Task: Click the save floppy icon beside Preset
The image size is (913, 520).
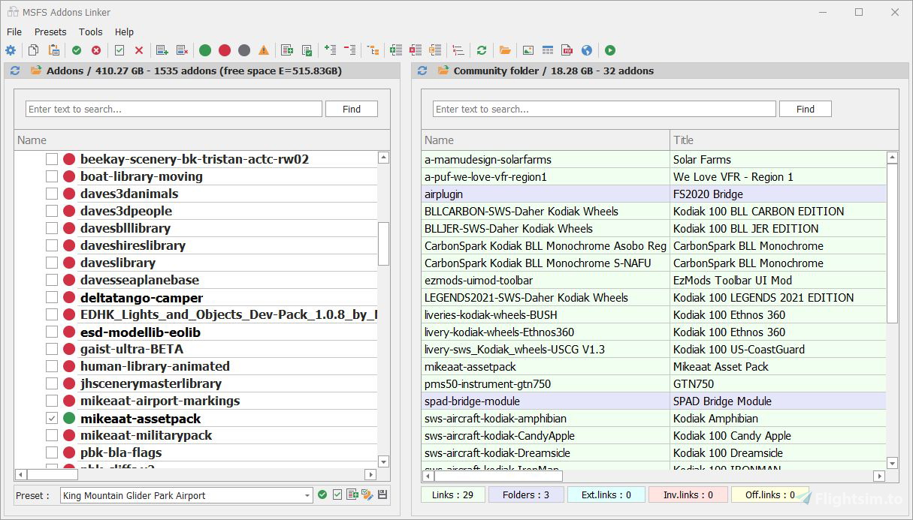Action: click(x=382, y=494)
